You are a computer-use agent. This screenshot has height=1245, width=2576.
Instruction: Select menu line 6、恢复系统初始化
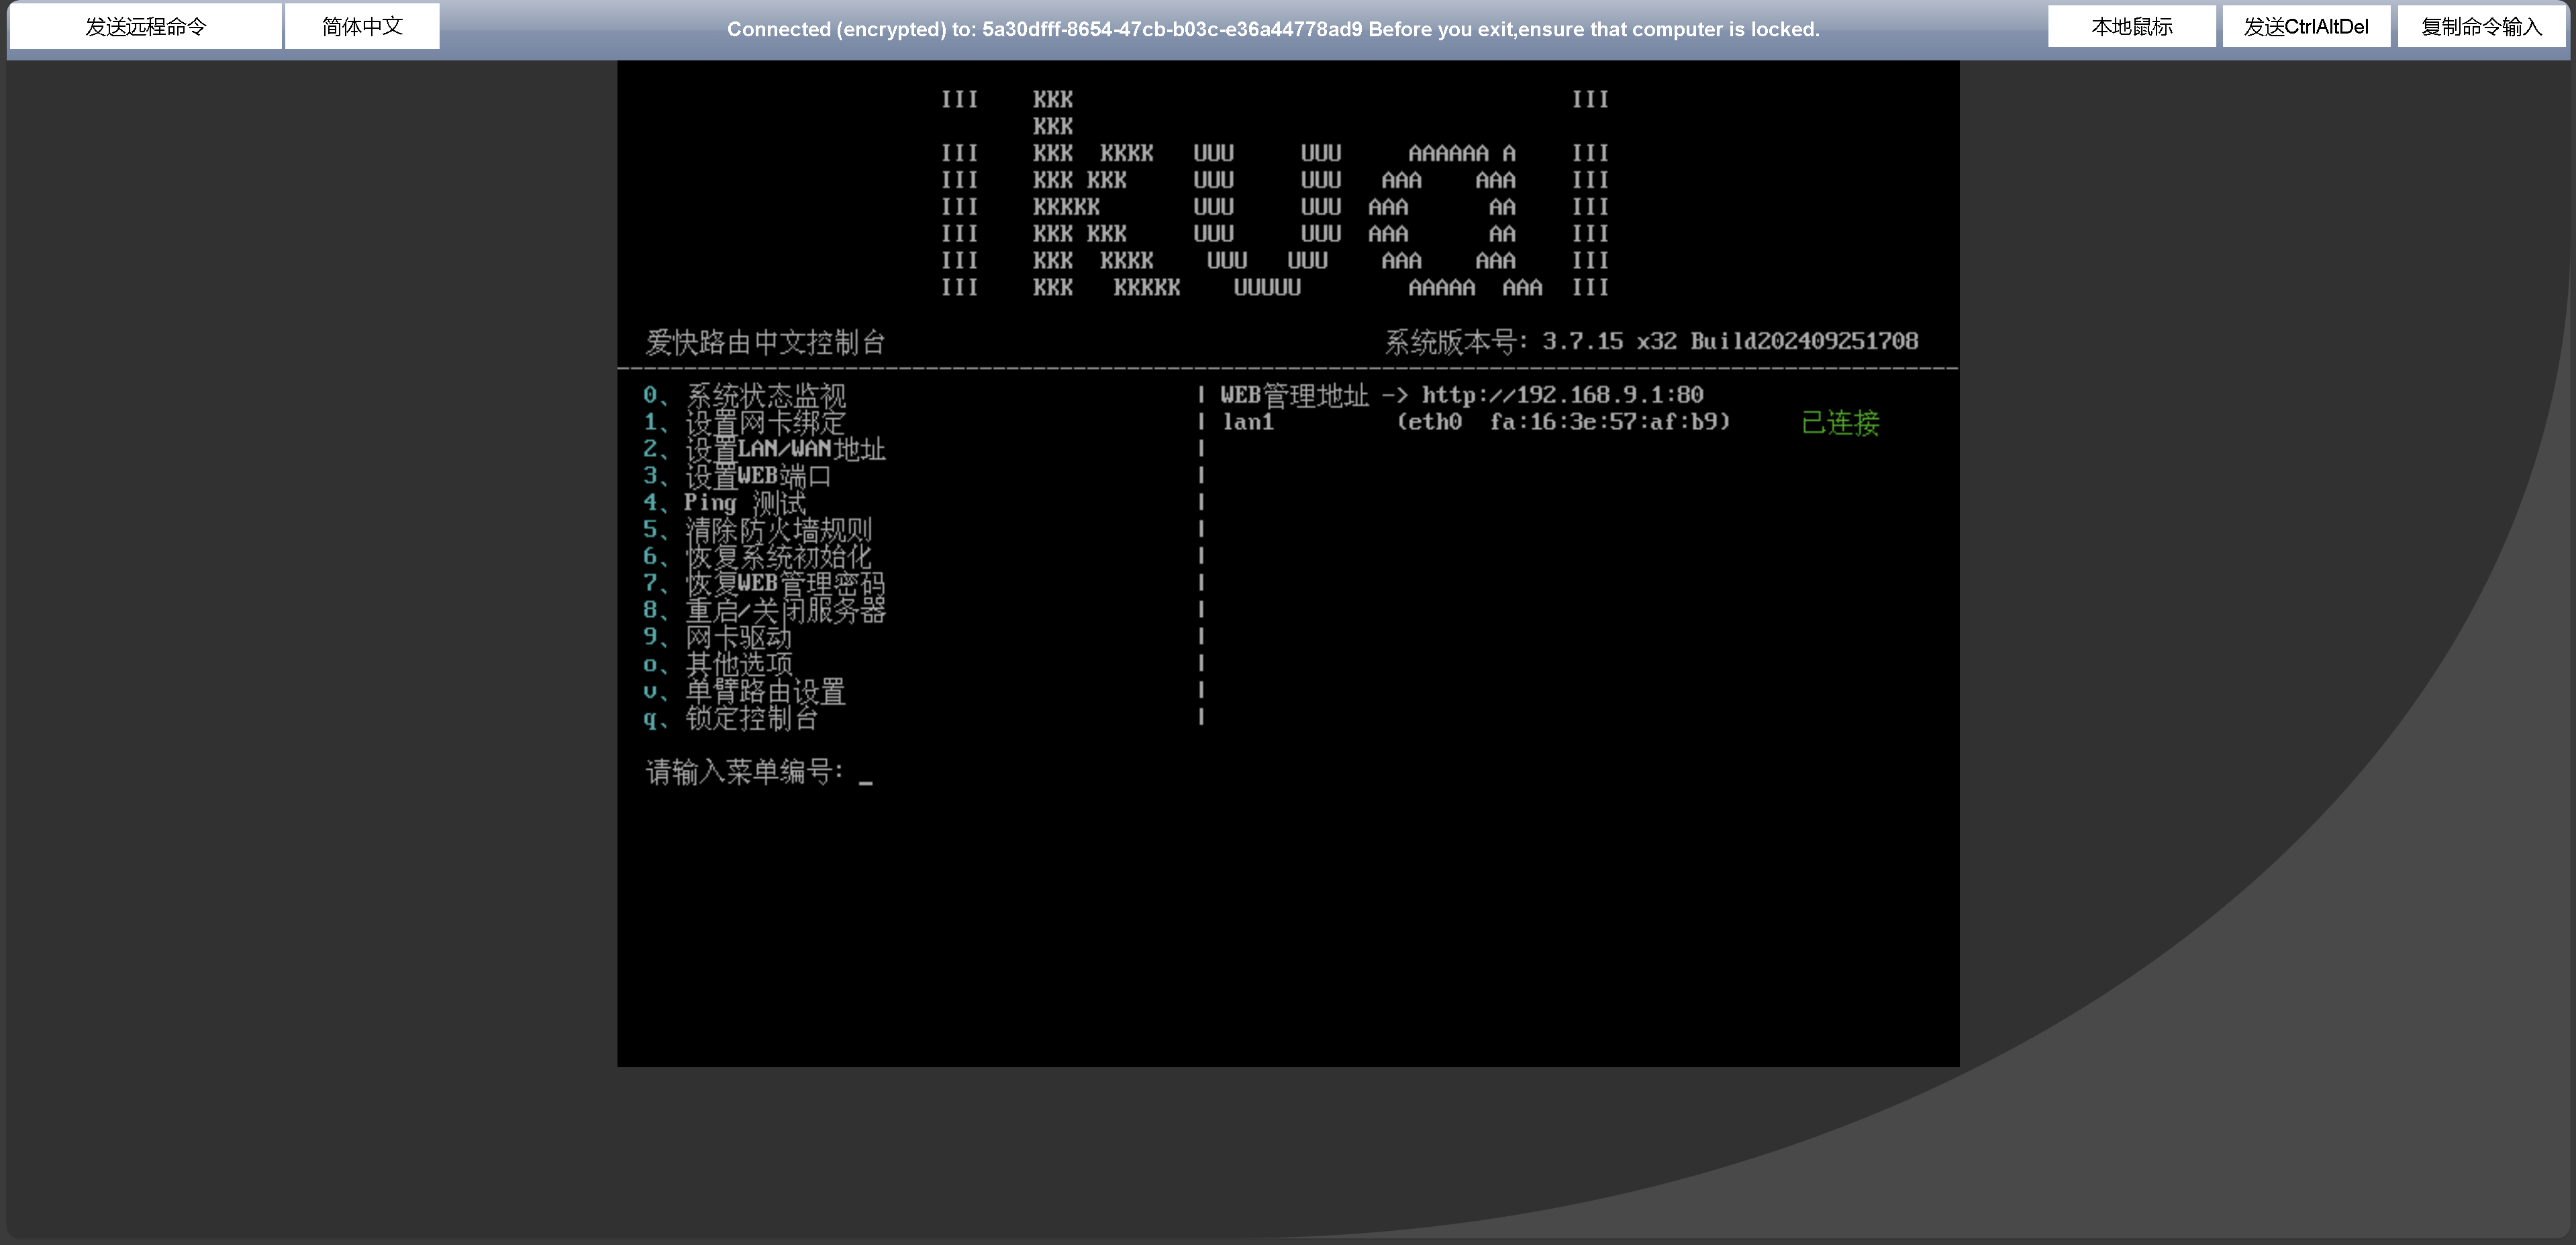(757, 557)
